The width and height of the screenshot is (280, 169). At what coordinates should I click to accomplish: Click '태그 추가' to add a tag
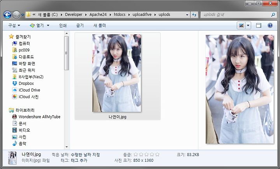[79, 160]
